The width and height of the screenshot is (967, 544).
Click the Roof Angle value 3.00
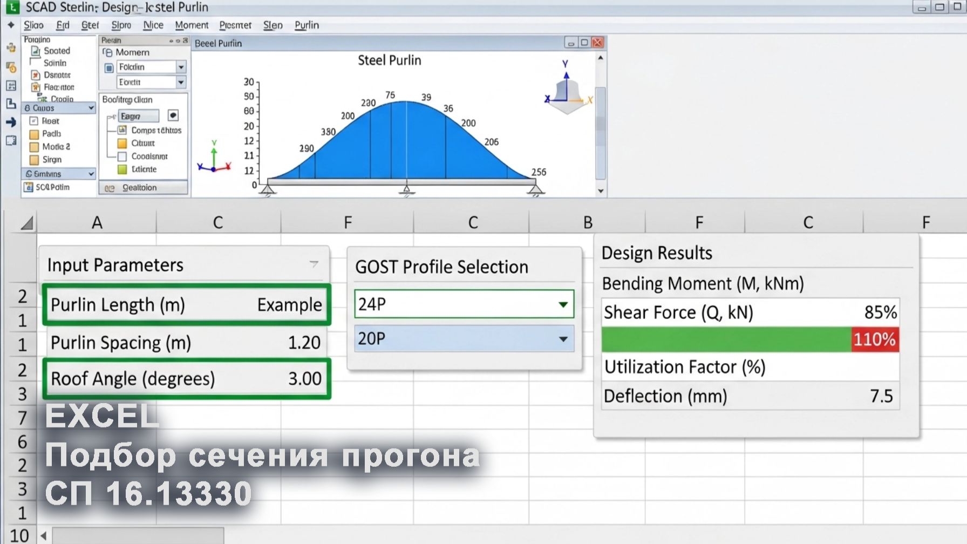click(305, 379)
